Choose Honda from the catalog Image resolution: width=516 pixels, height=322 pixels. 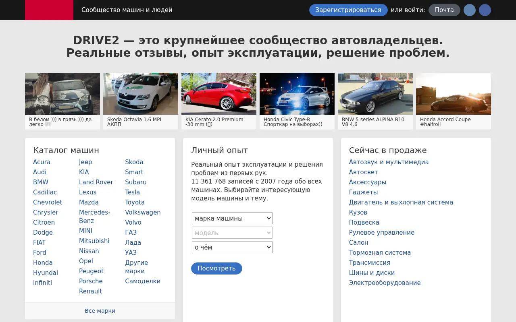(x=43, y=263)
